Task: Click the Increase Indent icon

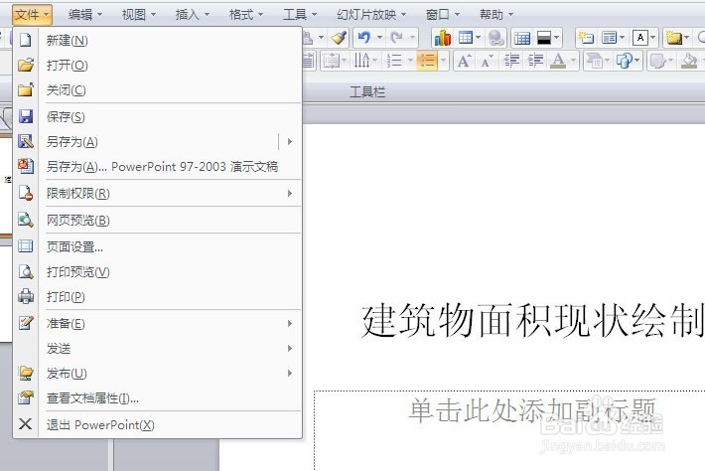Action: tap(535, 61)
